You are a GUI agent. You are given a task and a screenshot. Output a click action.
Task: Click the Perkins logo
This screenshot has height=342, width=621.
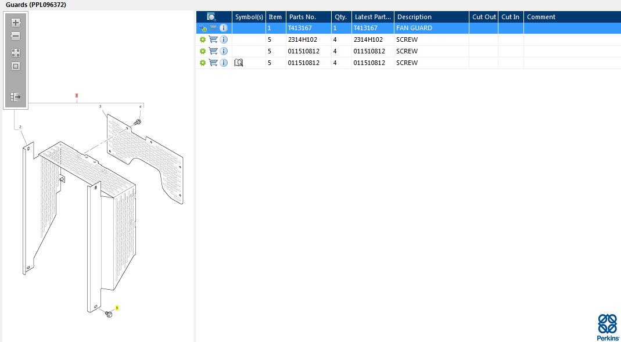click(608, 327)
